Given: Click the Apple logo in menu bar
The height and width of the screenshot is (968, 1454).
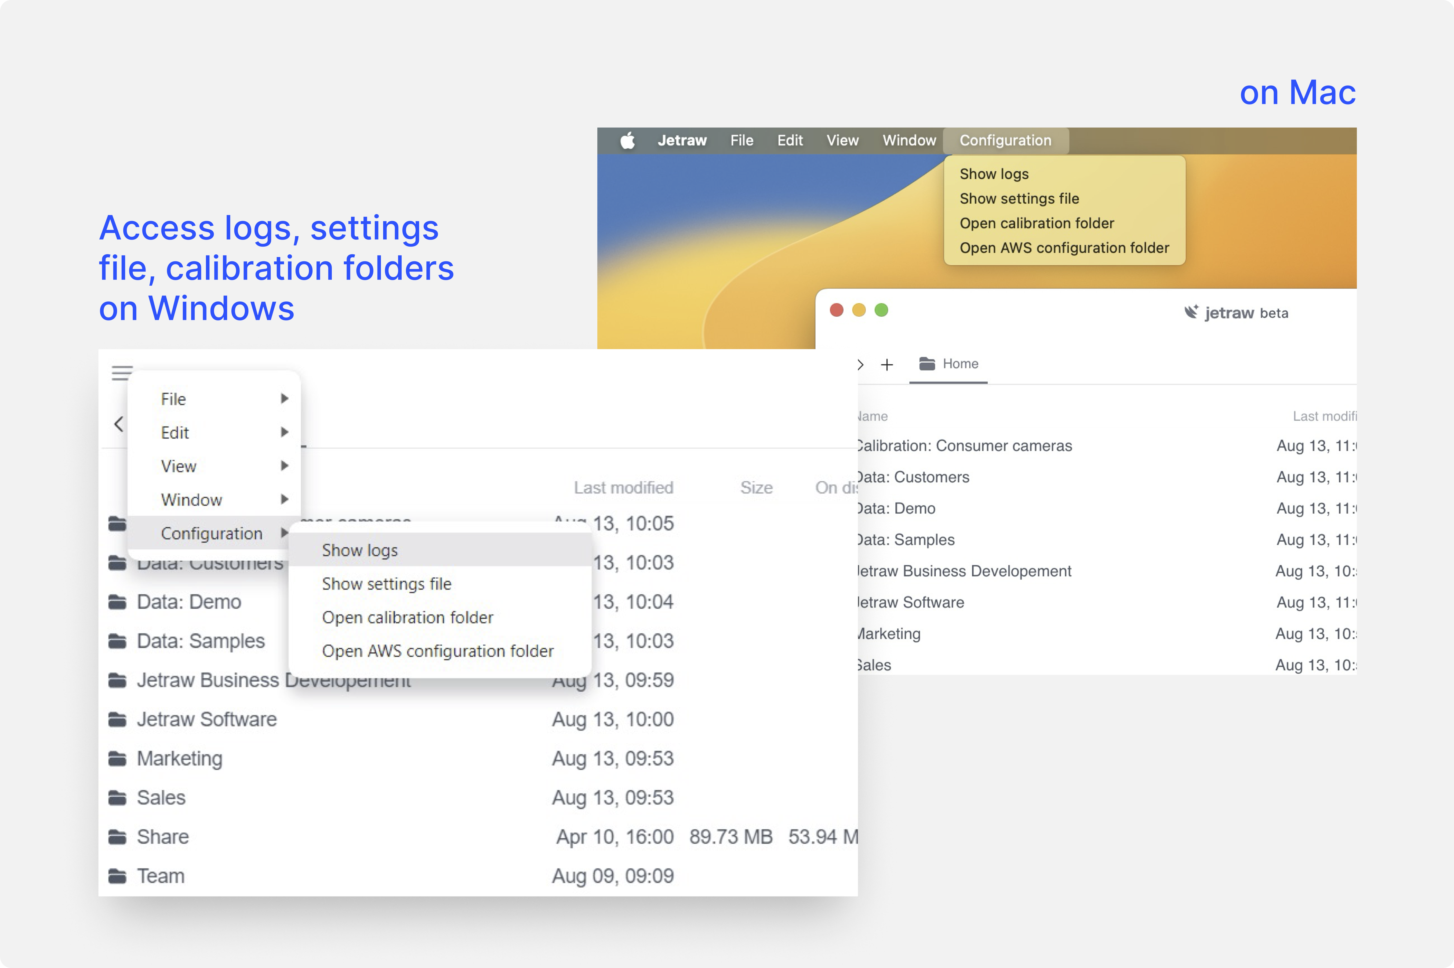Looking at the screenshot, I should 627,141.
